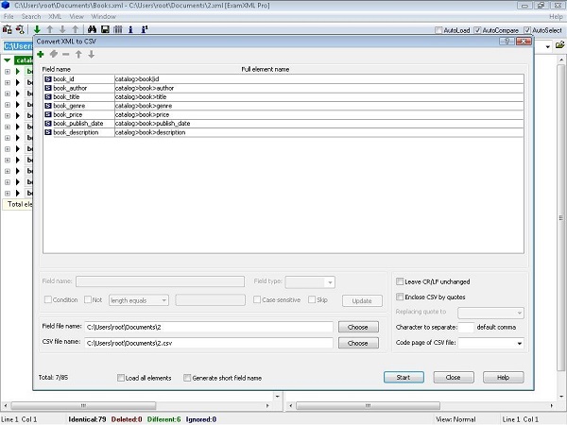Click the move field down arrow in dialog

click(91, 54)
